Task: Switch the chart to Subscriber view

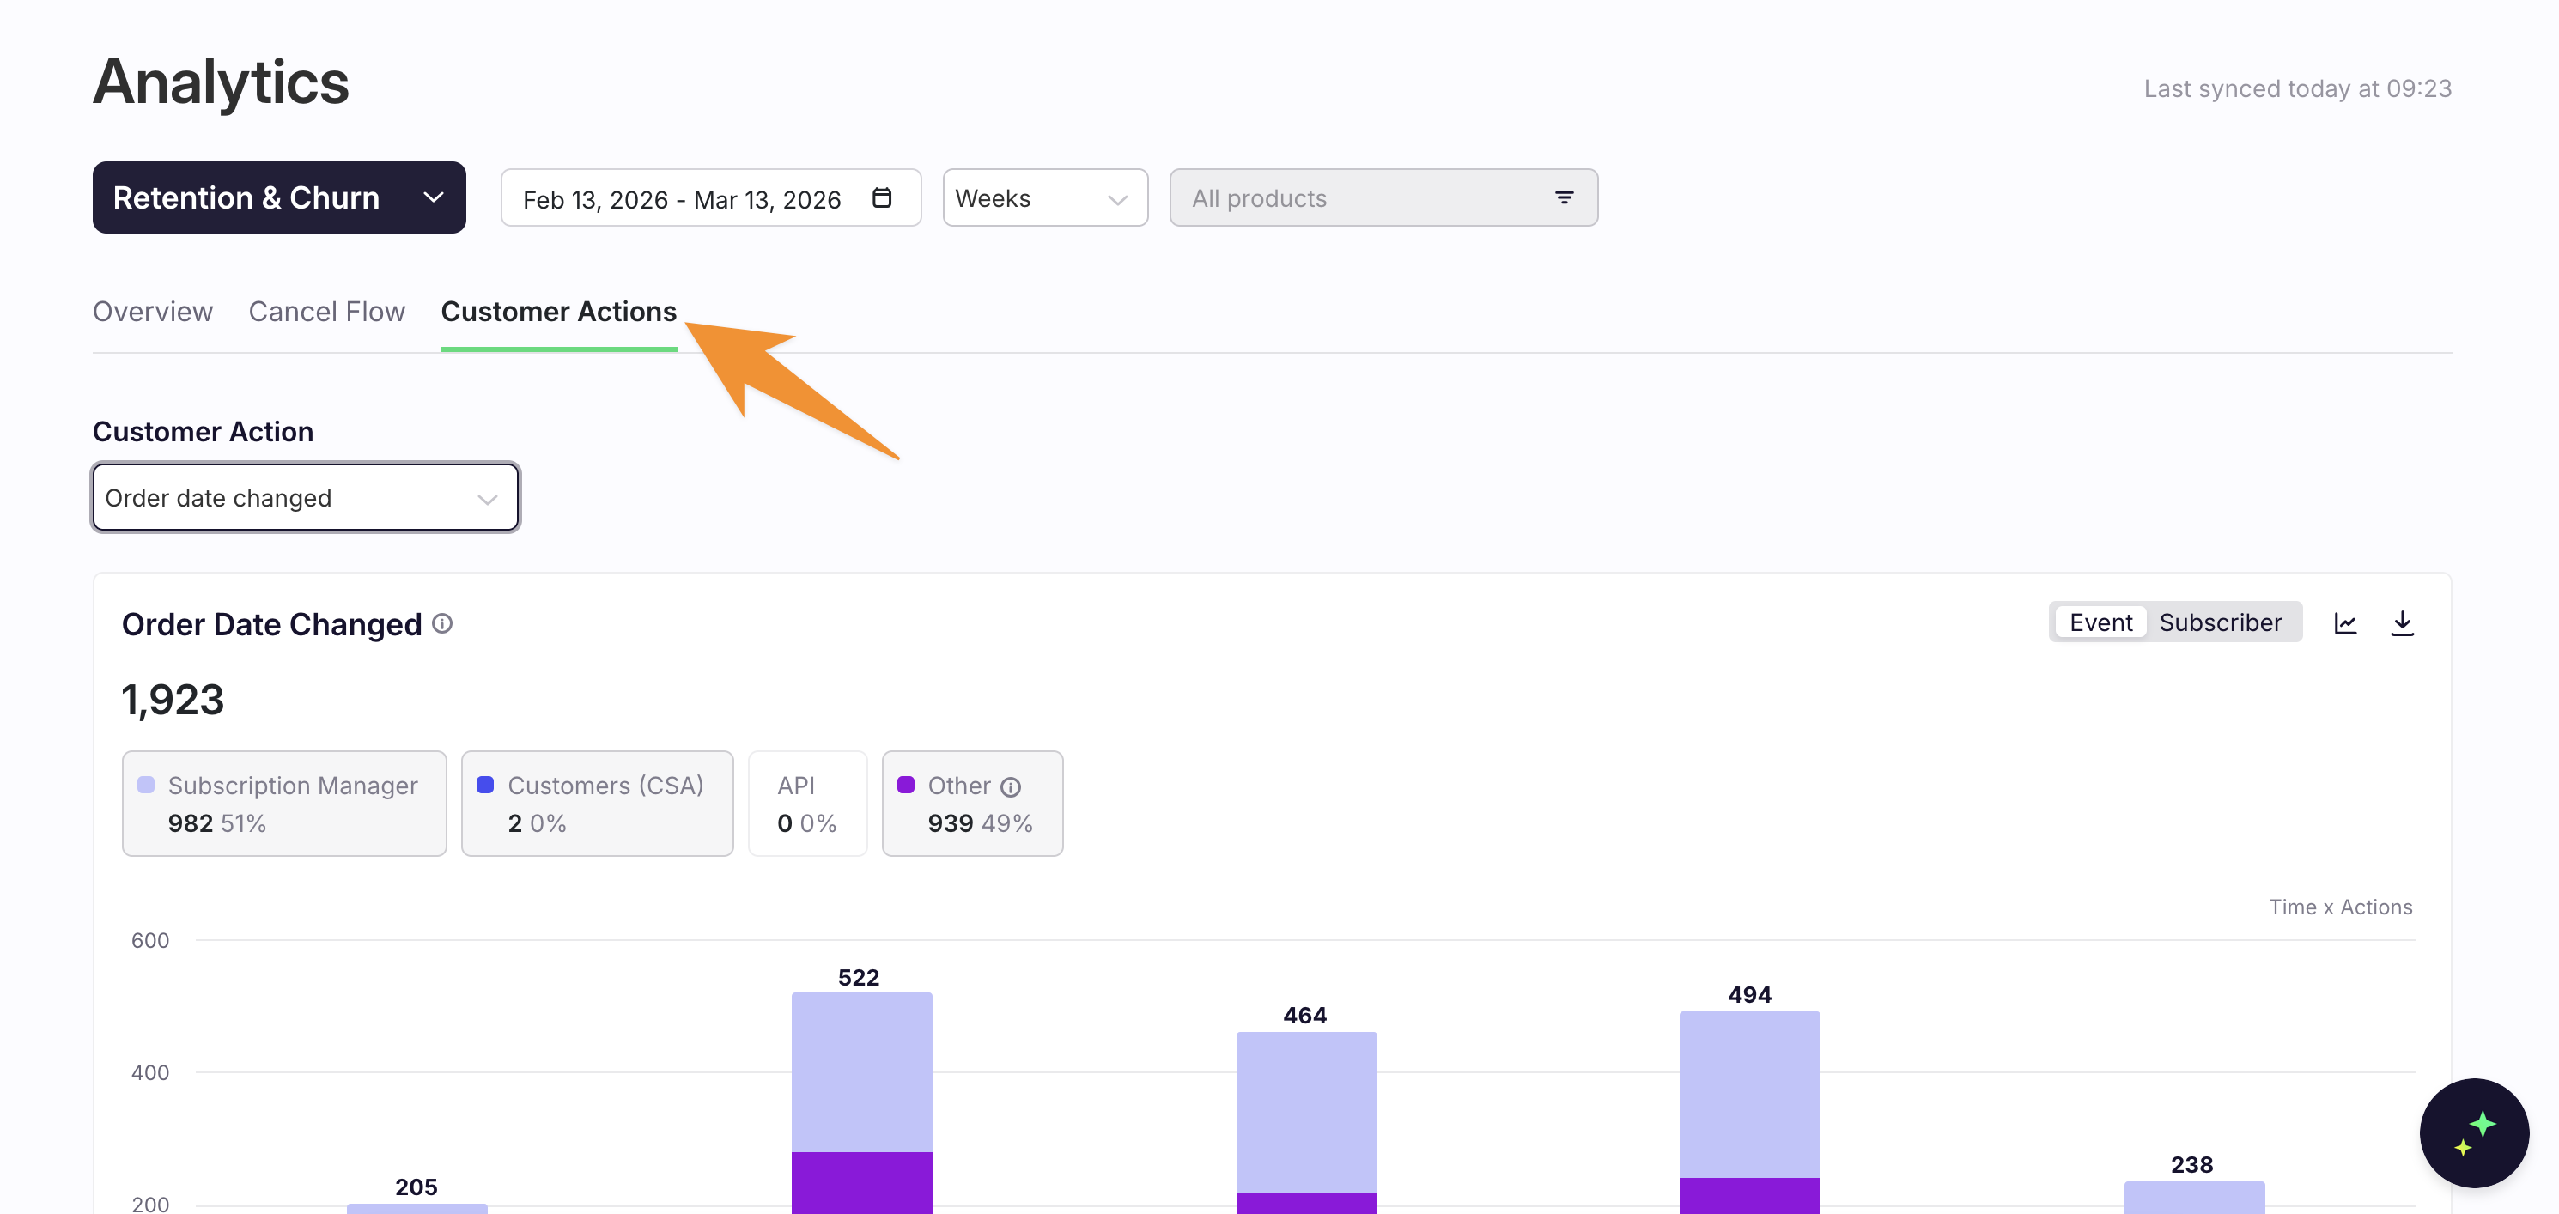Action: (2222, 622)
